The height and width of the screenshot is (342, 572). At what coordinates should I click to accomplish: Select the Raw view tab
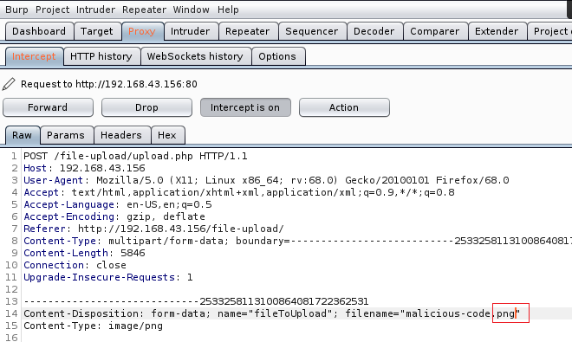(x=23, y=135)
